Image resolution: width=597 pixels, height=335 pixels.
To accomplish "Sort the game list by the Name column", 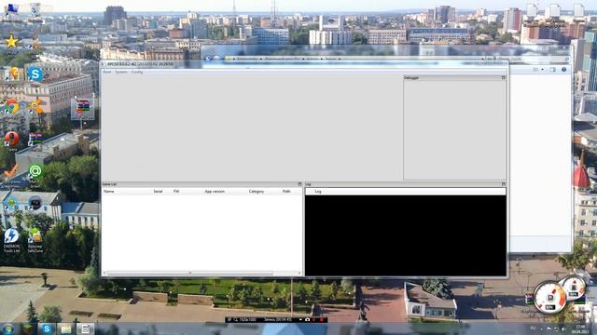I will (108, 192).
